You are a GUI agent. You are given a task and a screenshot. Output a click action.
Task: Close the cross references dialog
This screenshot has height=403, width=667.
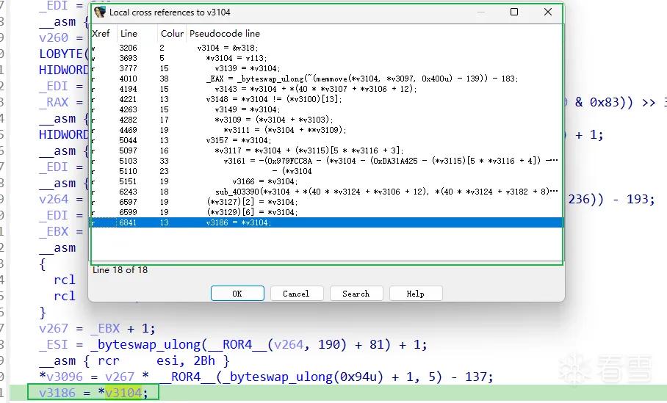[x=548, y=12]
